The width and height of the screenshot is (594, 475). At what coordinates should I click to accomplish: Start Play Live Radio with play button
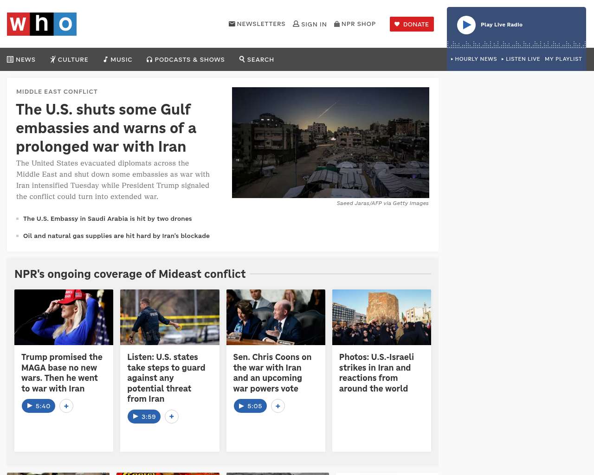tap(466, 25)
